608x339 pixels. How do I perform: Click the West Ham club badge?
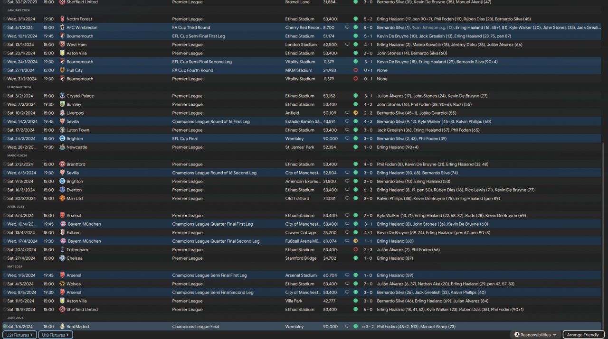62,45
